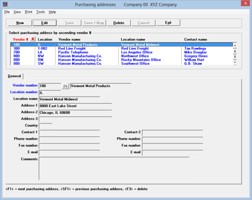The image size is (252, 200).
Task: Click the list page-up double arrow
Action: point(235,51)
